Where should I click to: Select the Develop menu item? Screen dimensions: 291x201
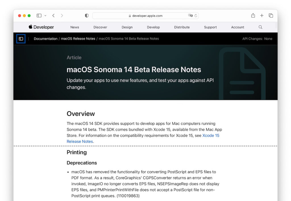153,27
